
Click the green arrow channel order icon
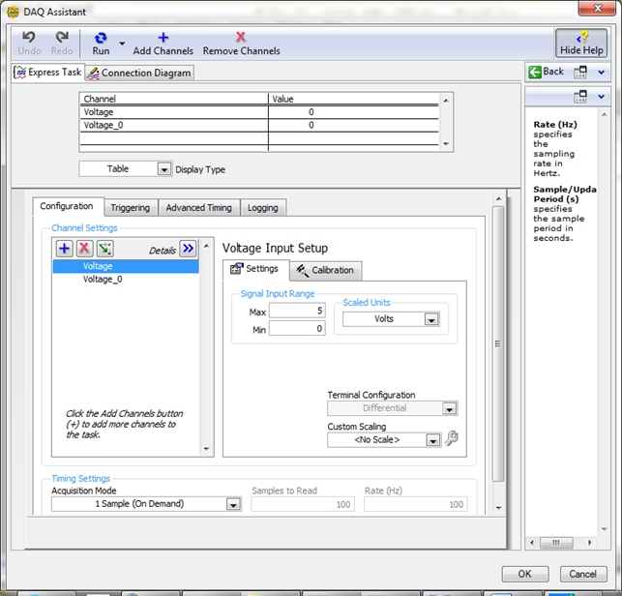(104, 249)
